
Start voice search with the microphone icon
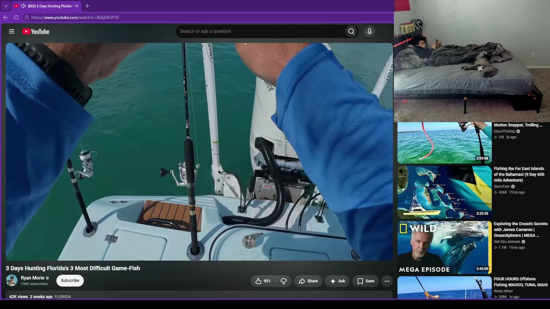point(370,31)
